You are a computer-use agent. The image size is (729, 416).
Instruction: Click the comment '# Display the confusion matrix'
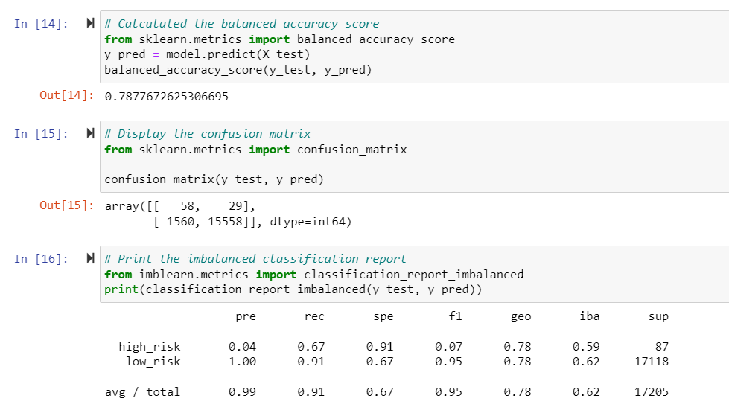click(x=207, y=134)
